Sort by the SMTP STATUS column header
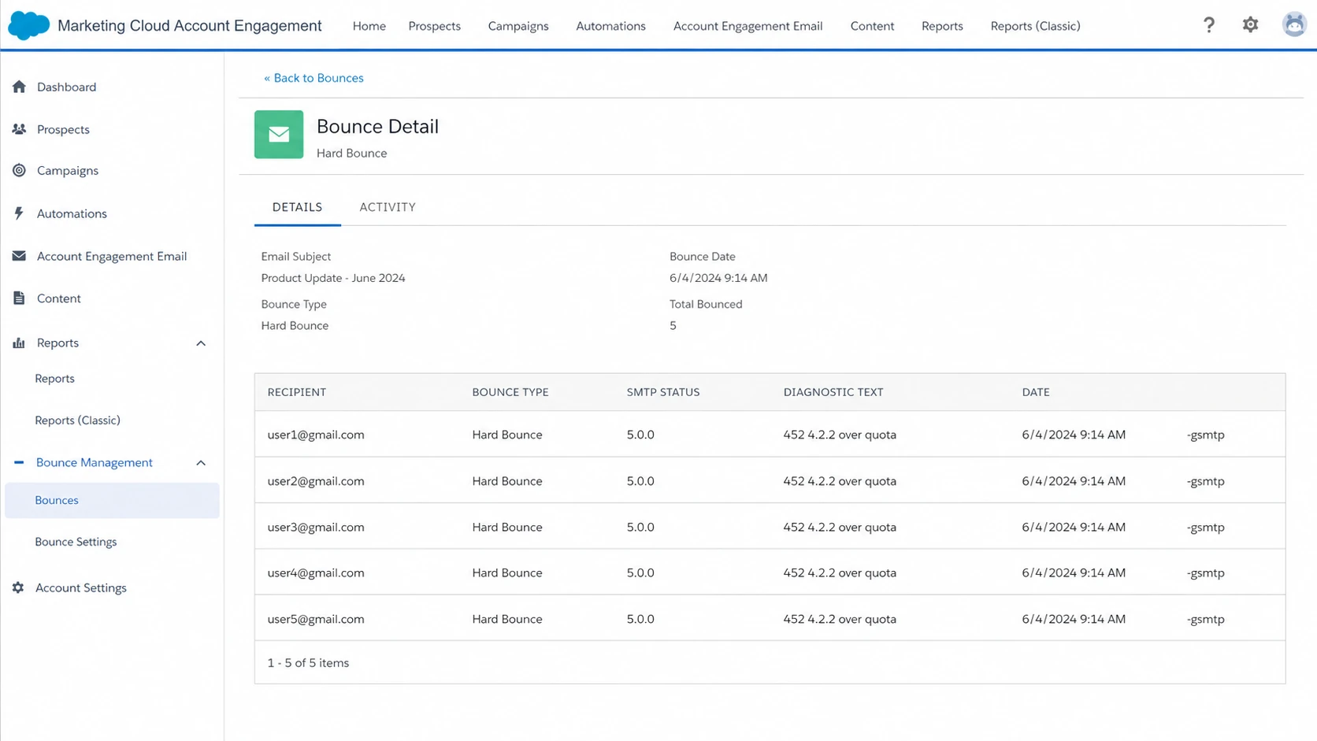Viewport: 1317px width, 741px height. (663, 392)
